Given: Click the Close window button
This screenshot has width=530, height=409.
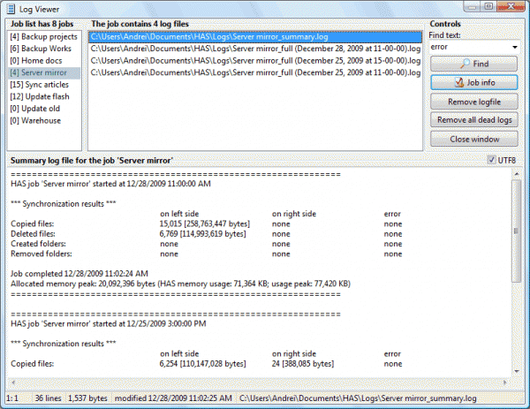Looking at the screenshot, I should tap(473, 139).
